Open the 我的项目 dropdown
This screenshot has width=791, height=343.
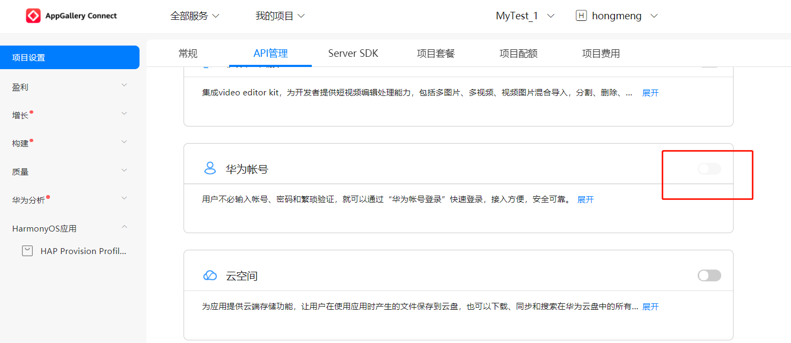click(x=280, y=16)
